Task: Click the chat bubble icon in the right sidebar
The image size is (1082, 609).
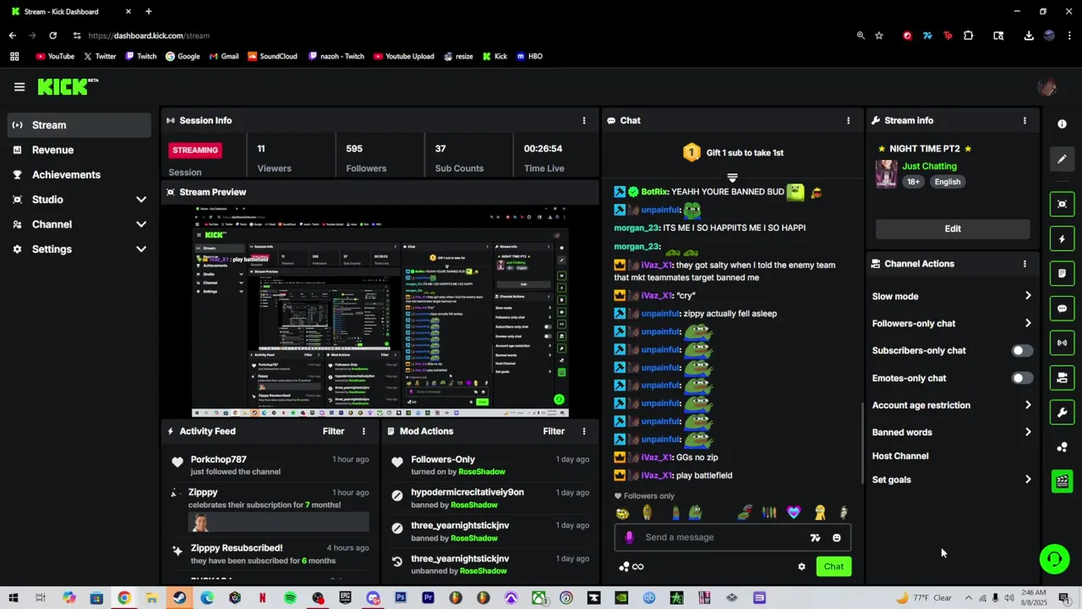Action: pos(1062,309)
